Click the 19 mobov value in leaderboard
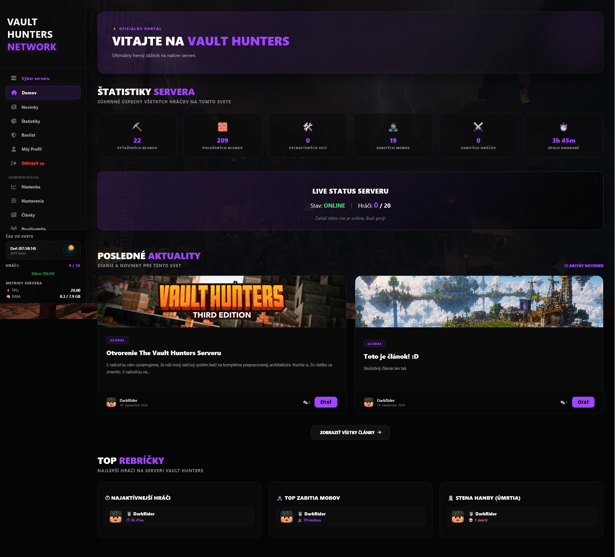The image size is (615, 557). (x=312, y=520)
